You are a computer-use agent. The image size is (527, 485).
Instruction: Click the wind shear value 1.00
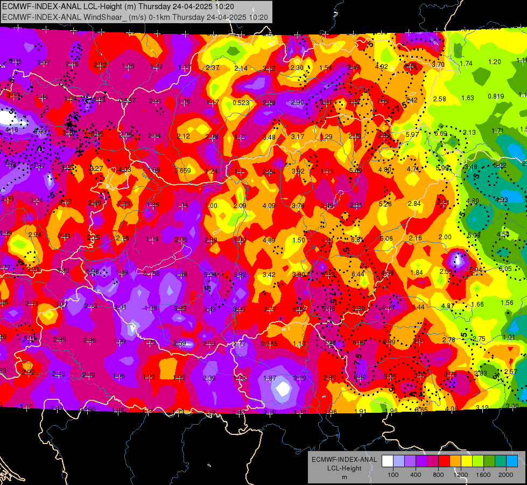(x=211, y=206)
